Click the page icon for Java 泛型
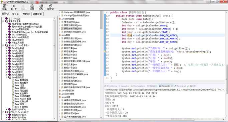This screenshot has height=122, width=228. point(13,85)
